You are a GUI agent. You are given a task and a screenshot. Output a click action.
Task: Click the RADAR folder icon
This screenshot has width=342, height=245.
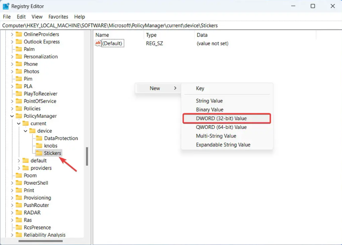pos(19,212)
